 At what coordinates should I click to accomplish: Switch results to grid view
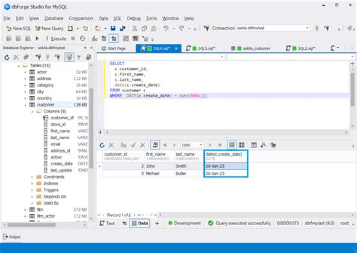click(231, 145)
